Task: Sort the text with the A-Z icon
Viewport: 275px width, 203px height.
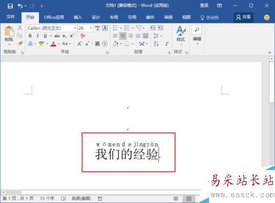Action: tap(156, 43)
